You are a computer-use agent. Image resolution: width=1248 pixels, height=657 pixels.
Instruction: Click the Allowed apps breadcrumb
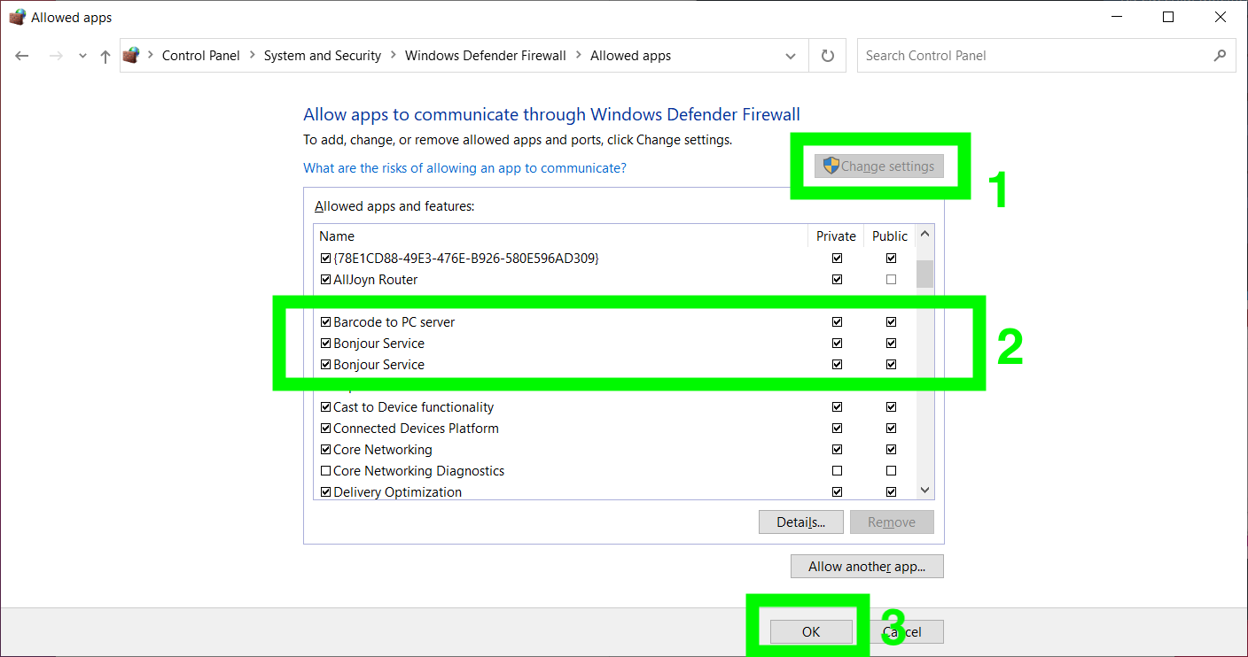click(x=631, y=55)
